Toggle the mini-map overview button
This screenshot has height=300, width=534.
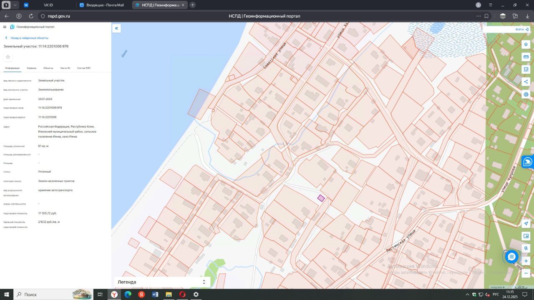pos(526,236)
